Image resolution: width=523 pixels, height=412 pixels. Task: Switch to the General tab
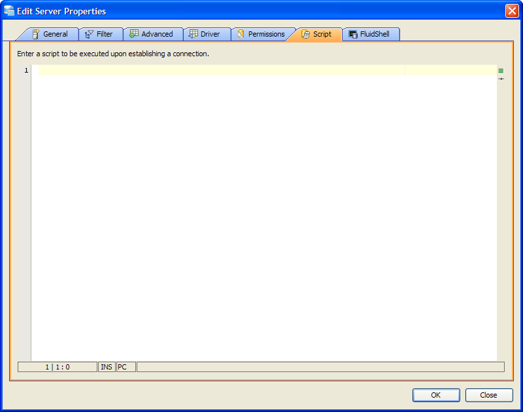pyautogui.click(x=50, y=34)
